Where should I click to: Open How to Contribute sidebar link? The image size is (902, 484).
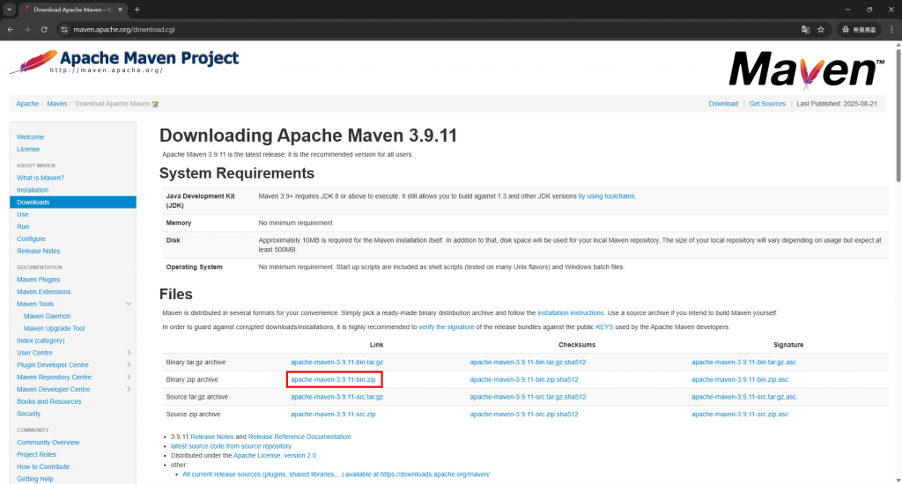pos(43,466)
